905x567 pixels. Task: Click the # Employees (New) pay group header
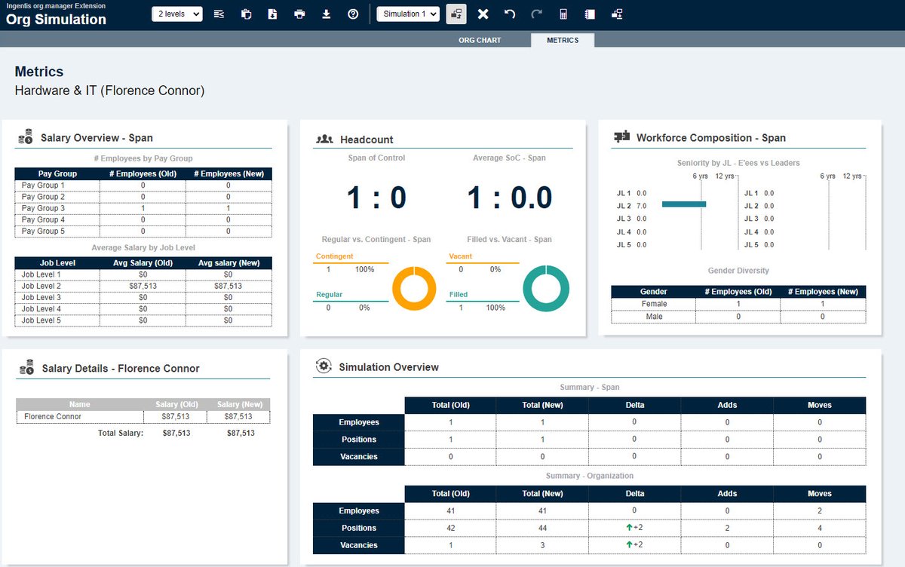pyautogui.click(x=229, y=174)
